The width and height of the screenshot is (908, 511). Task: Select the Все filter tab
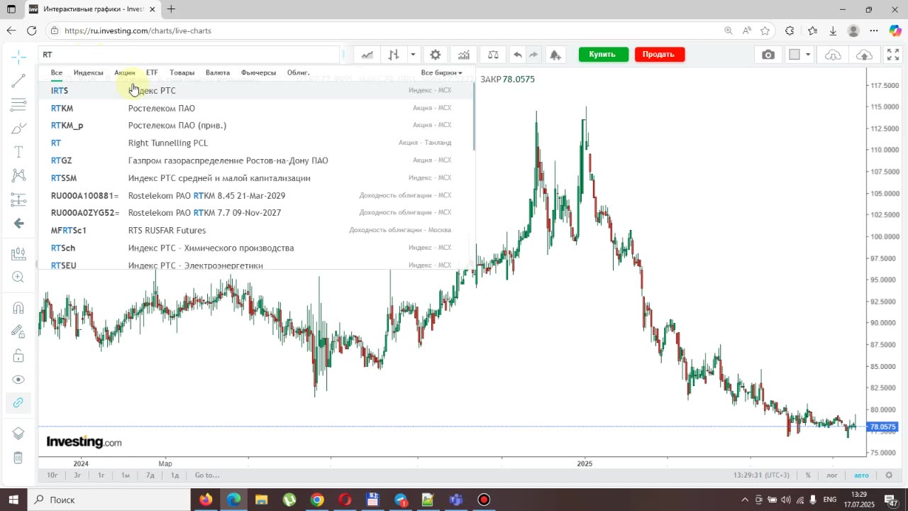click(x=57, y=72)
